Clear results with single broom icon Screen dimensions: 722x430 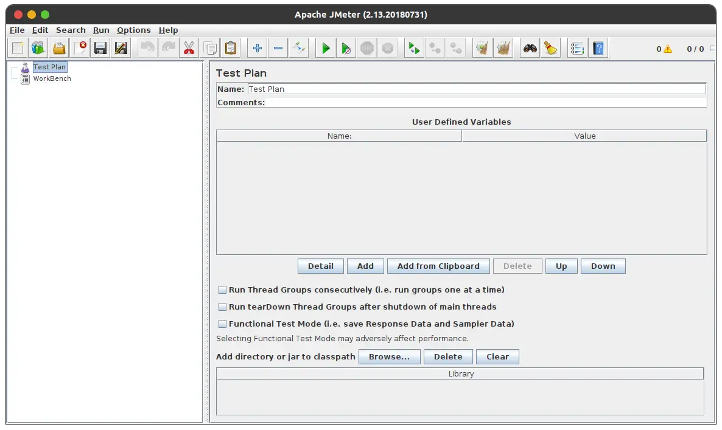coord(482,48)
